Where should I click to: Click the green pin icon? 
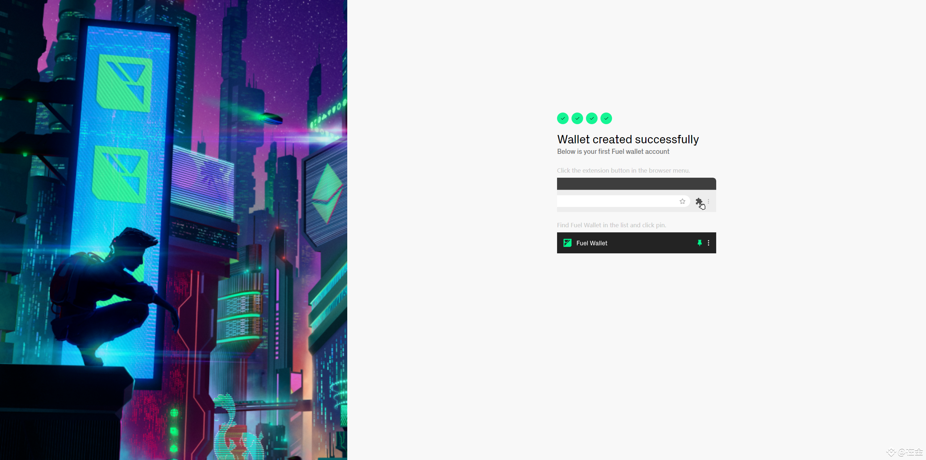coord(699,243)
